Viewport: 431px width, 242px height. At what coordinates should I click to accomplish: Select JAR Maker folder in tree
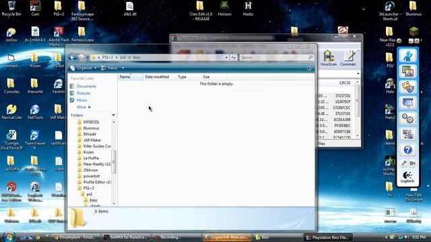[89, 140]
